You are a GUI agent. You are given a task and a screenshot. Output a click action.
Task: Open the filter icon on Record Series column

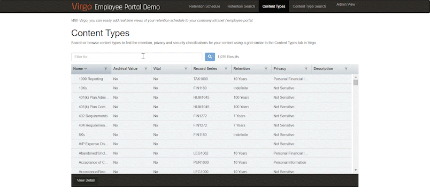[226, 69]
